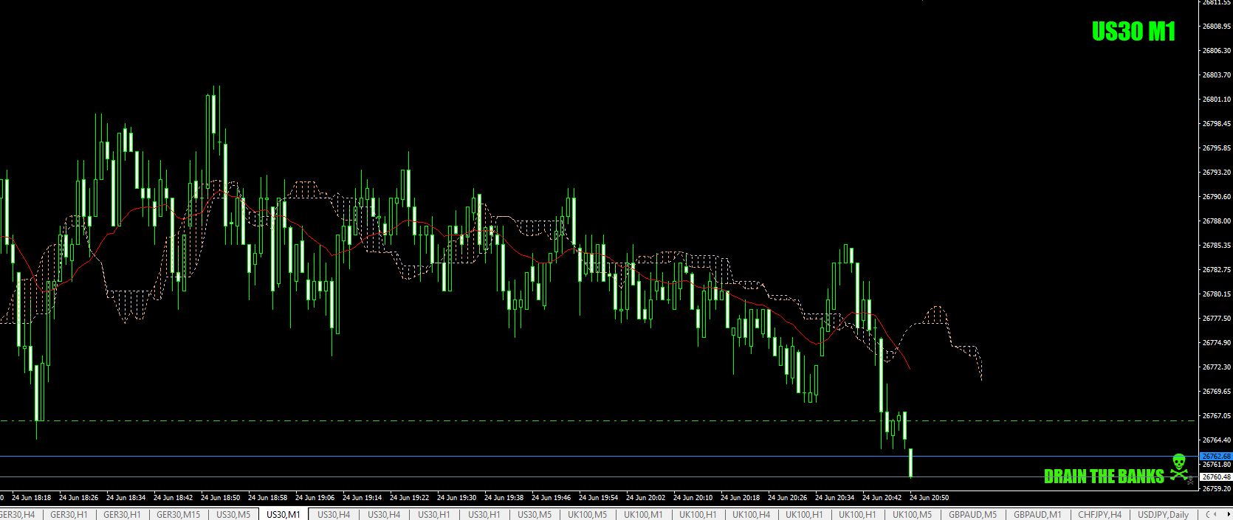
Task: Open the USDJPY,Daily chart tab
Action: [1163, 514]
